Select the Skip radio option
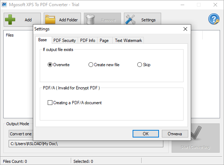The height and width of the screenshot is (165, 224). click(140, 65)
